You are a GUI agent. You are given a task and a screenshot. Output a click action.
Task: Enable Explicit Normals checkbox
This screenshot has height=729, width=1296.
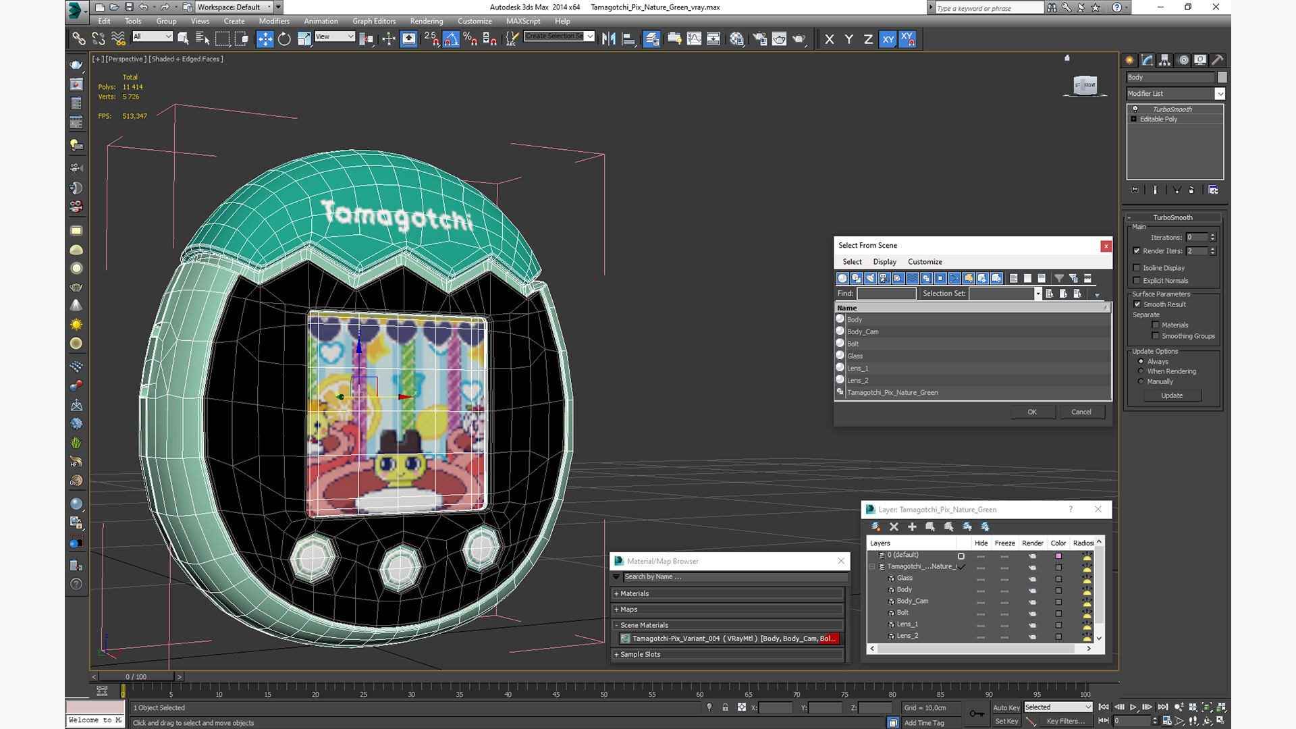tap(1137, 281)
